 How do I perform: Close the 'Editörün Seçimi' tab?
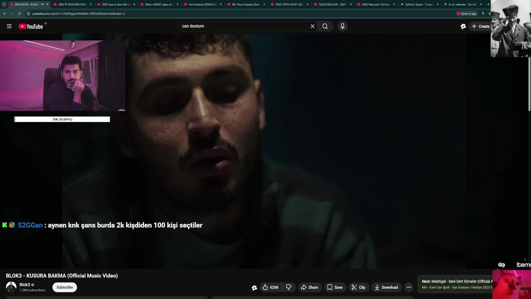[438, 5]
